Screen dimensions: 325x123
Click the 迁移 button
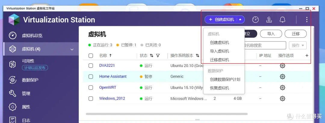[296, 34]
